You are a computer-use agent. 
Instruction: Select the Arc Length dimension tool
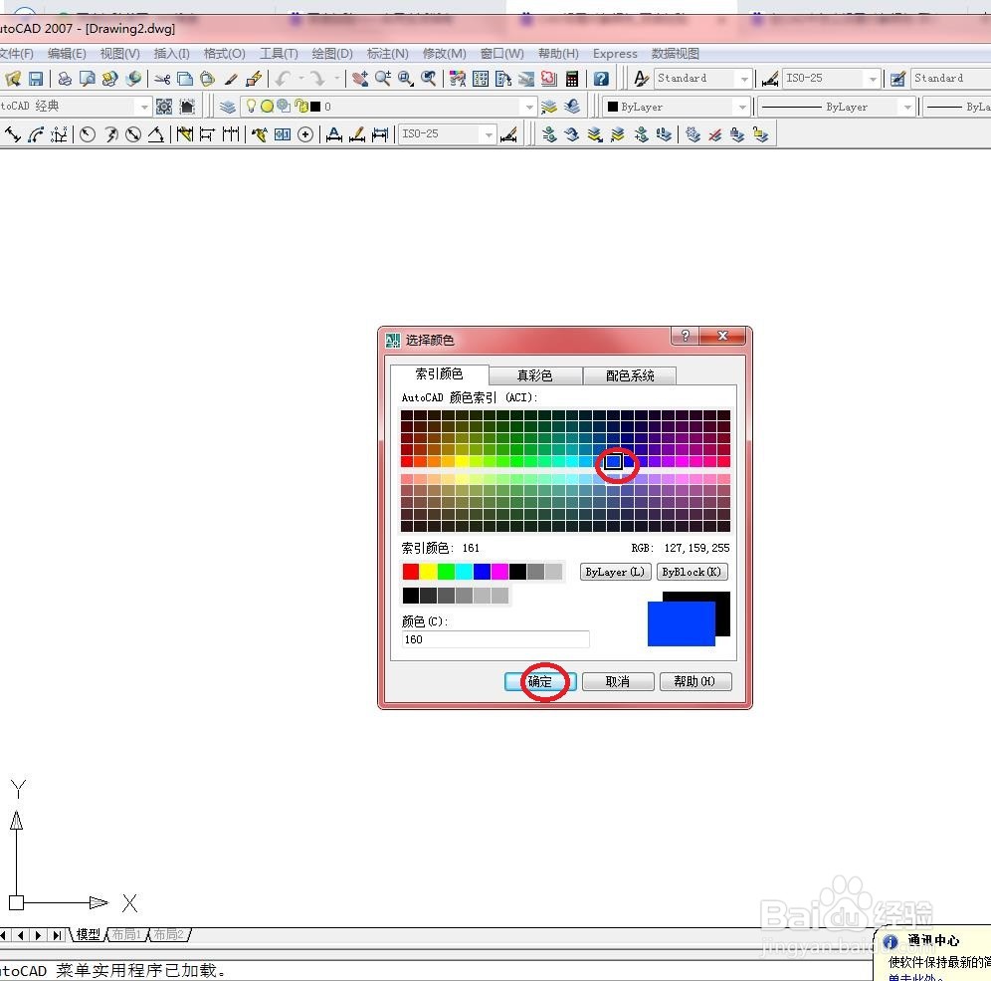[36, 134]
